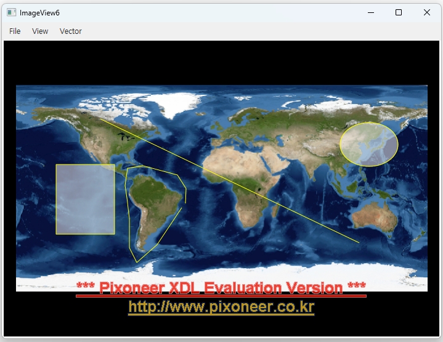Close the ImageView6 window
Screen dimensions: 443x342
(x=427, y=12)
